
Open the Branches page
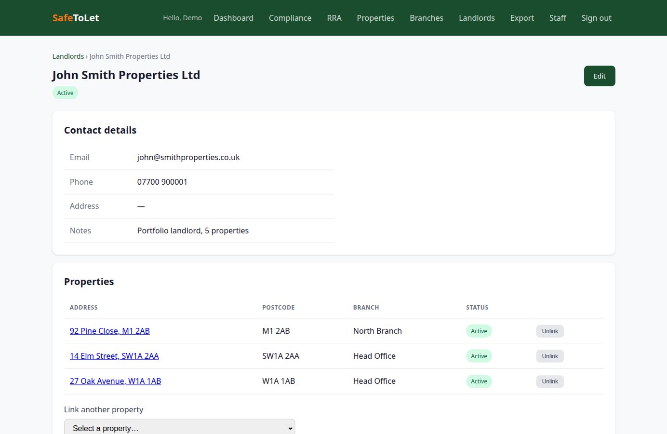pyautogui.click(x=427, y=18)
